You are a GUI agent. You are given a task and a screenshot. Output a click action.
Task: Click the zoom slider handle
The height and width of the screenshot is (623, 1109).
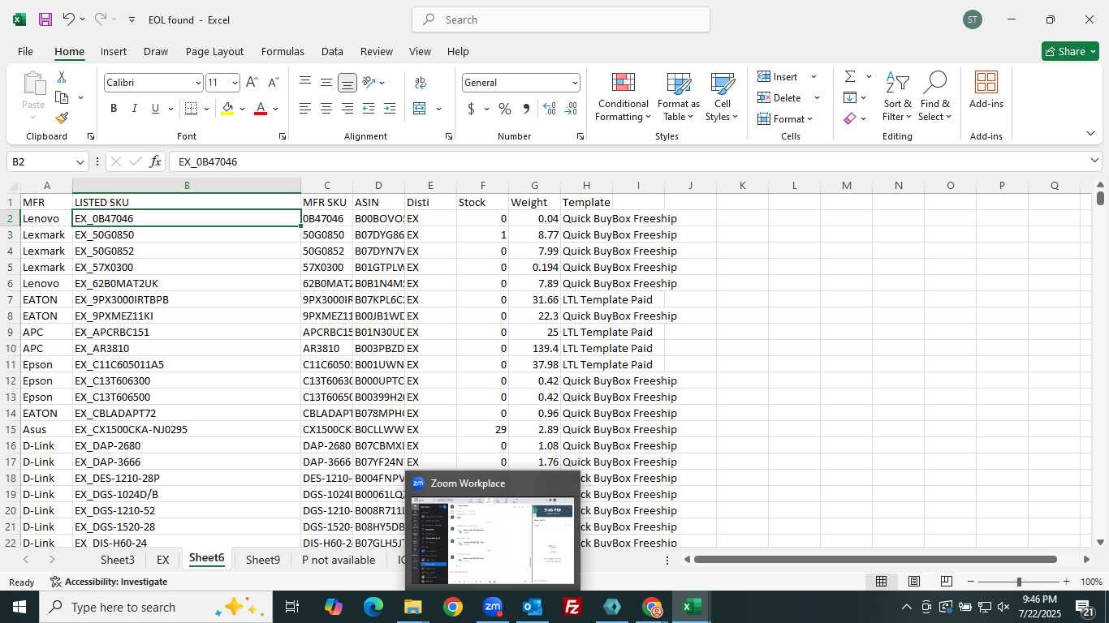tap(1019, 582)
